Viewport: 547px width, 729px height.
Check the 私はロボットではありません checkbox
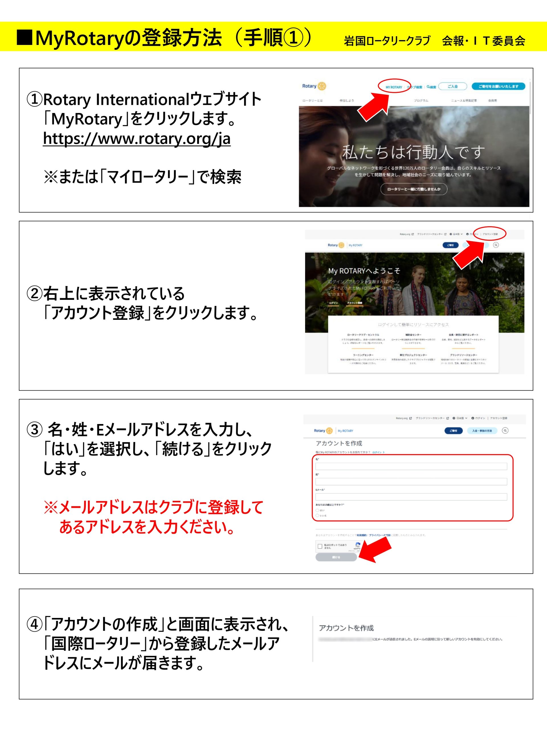point(320,546)
